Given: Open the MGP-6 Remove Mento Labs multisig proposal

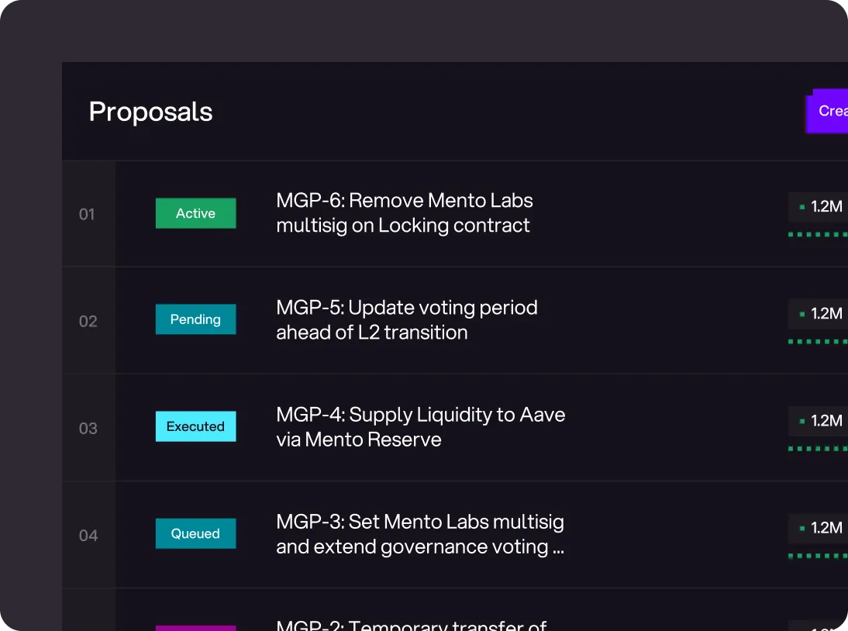Looking at the screenshot, I should pyautogui.click(x=404, y=212).
